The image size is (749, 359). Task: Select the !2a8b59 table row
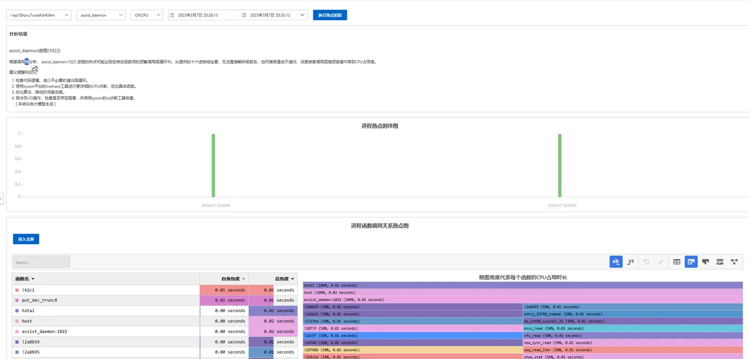point(155,342)
